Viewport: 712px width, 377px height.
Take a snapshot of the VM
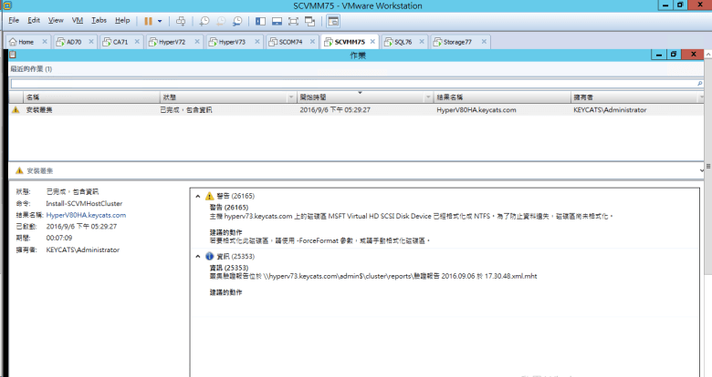(x=204, y=20)
